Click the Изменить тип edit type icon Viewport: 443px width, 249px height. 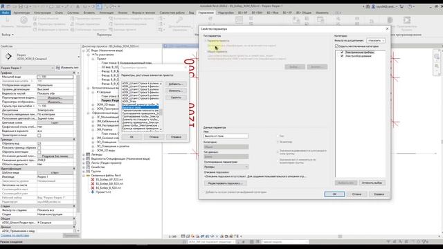pos(58,68)
